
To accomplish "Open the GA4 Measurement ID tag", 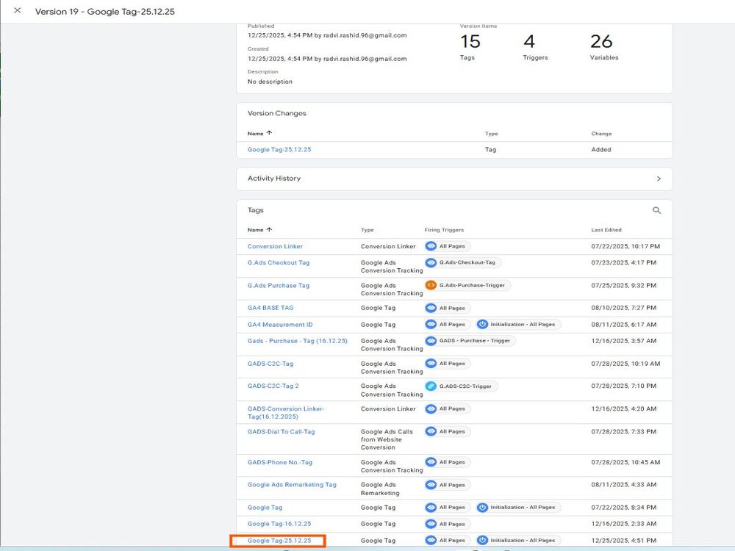I will click(280, 324).
